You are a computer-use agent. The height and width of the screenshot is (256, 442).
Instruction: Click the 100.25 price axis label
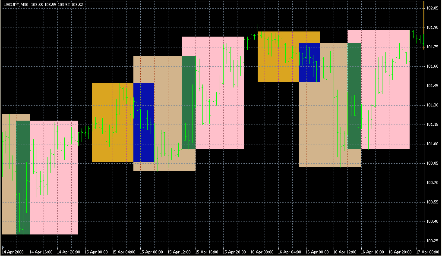tap(432, 241)
